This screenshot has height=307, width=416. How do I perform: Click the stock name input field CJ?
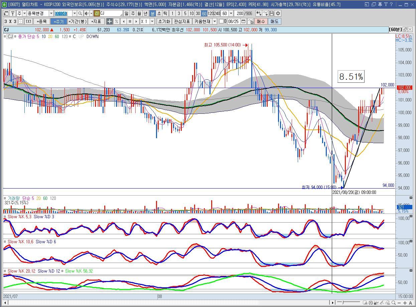pyautogui.click(x=111, y=13)
